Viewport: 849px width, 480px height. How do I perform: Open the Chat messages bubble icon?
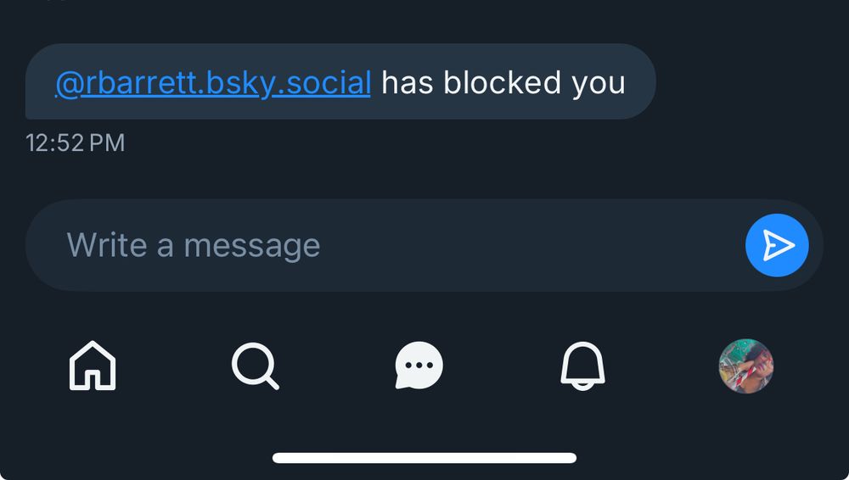(419, 366)
